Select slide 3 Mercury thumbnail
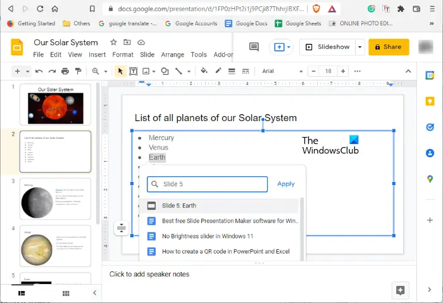443x303 pixels. (x=56, y=199)
